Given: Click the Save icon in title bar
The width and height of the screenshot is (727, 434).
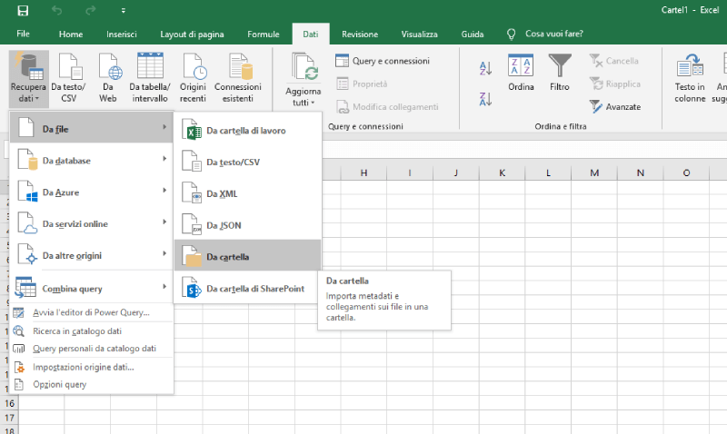Looking at the screenshot, I should (x=23, y=10).
